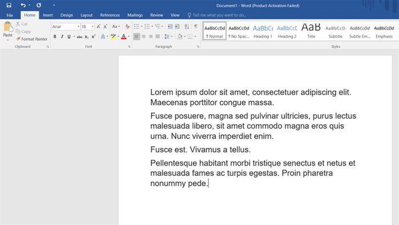The height and width of the screenshot is (225, 399).
Task: Click the Tell me what you want field
Action: (x=219, y=15)
